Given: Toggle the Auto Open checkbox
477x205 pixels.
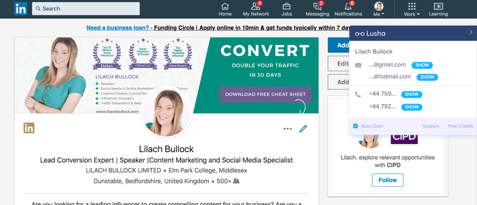Looking at the screenshot, I should (355, 126).
